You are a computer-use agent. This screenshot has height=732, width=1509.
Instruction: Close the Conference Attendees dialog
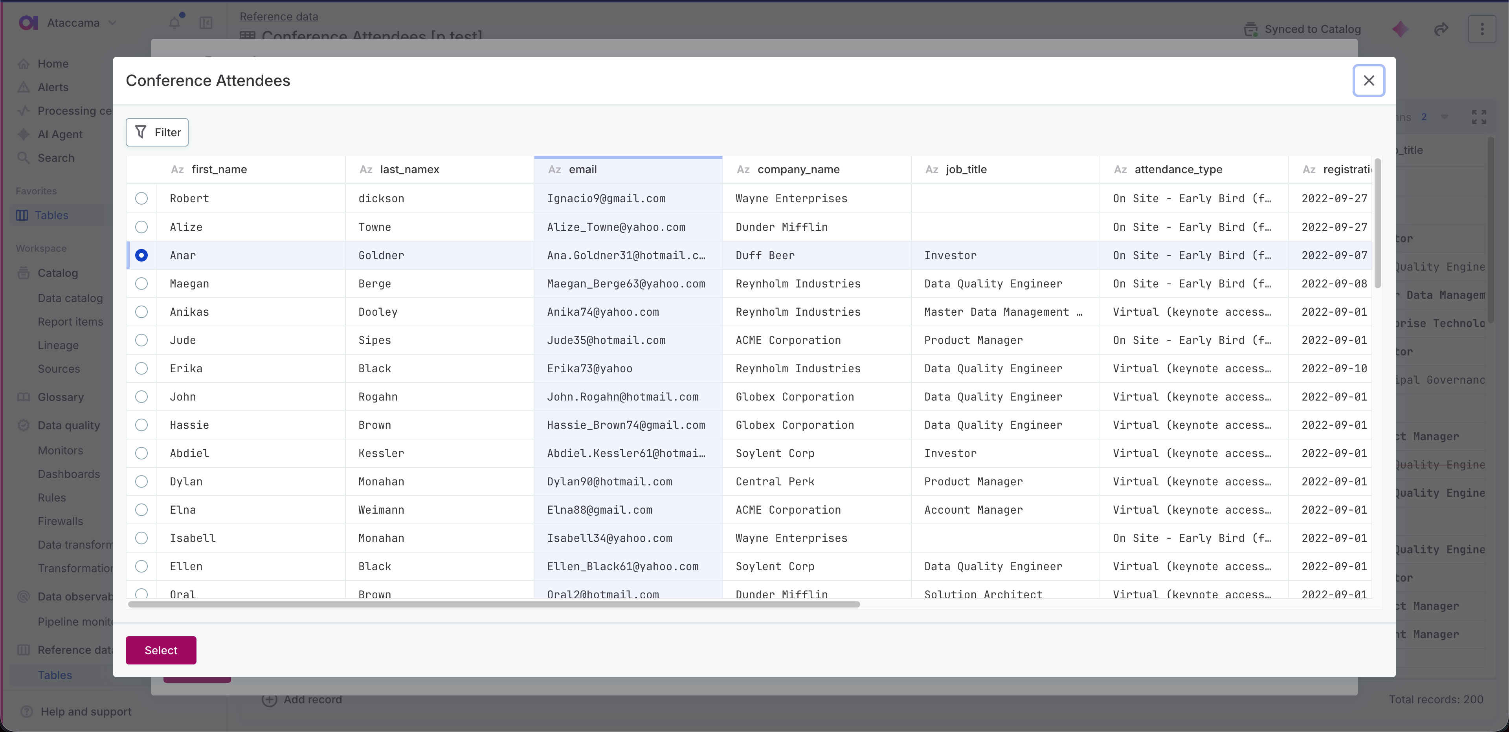[1368, 80]
